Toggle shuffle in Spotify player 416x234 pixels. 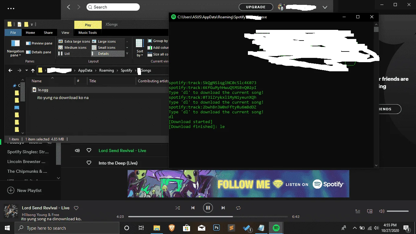(178, 208)
